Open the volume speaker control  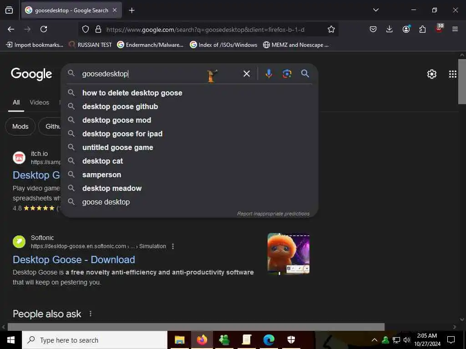pyautogui.click(x=406, y=340)
